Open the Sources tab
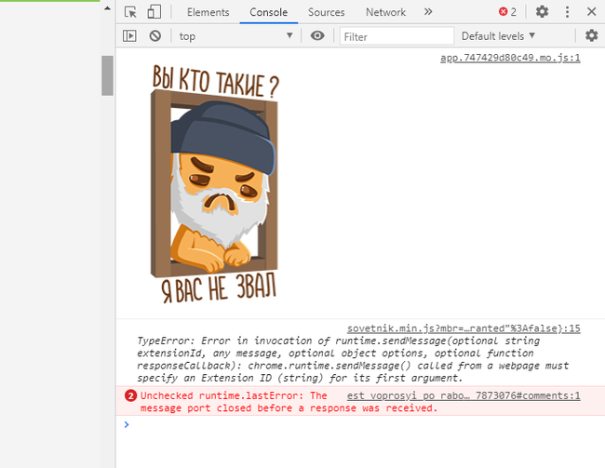 pos(326,12)
